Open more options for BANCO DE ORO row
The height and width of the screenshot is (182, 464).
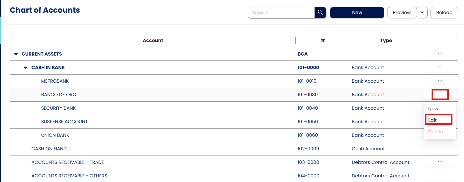pyautogui.click(x=440, y=94)
